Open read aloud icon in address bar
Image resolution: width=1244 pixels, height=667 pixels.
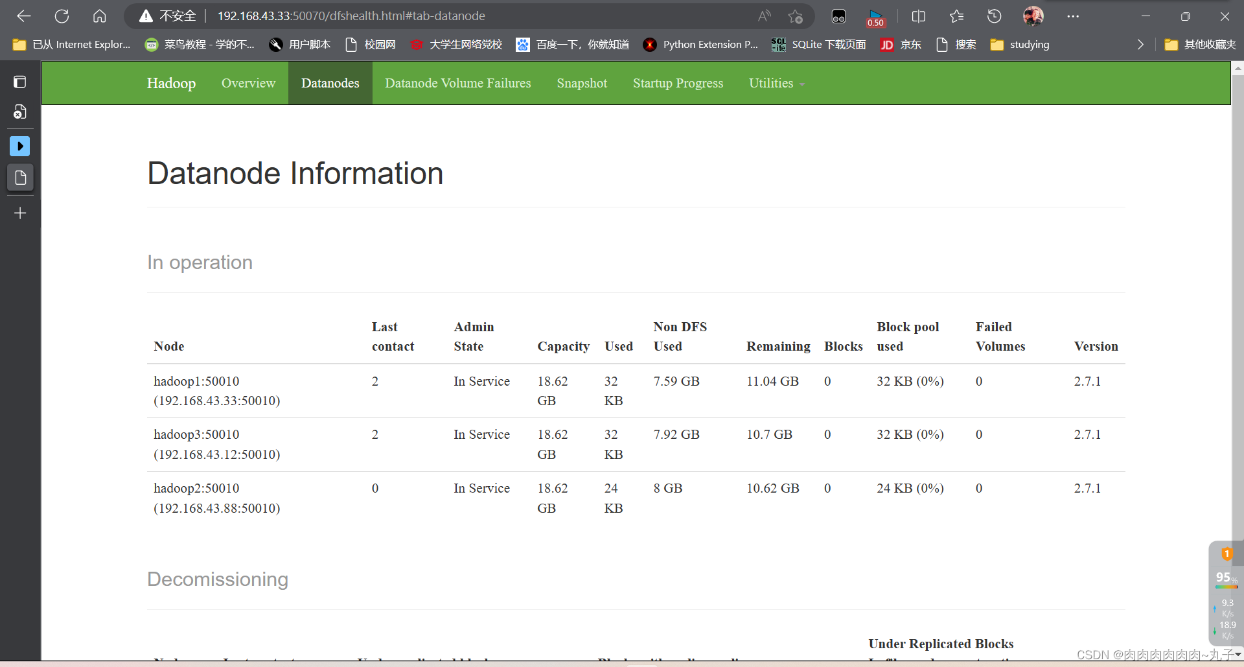pyautogui.click(x=765, y=16)
